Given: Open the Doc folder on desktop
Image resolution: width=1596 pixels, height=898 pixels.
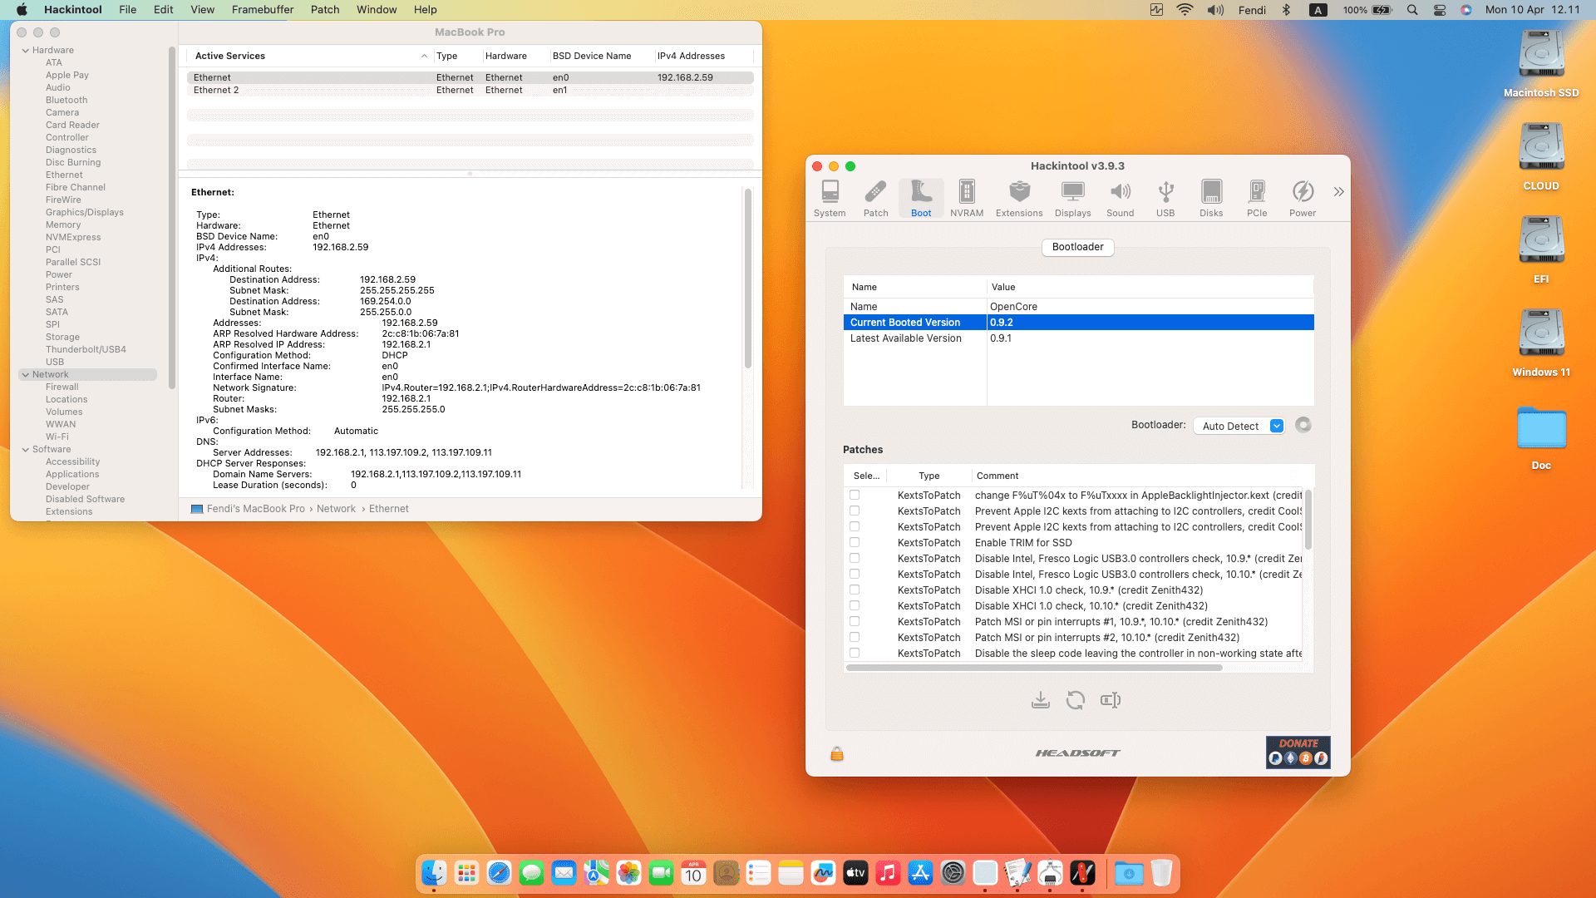Looking at the screenshot, I should coord(1541,437).
